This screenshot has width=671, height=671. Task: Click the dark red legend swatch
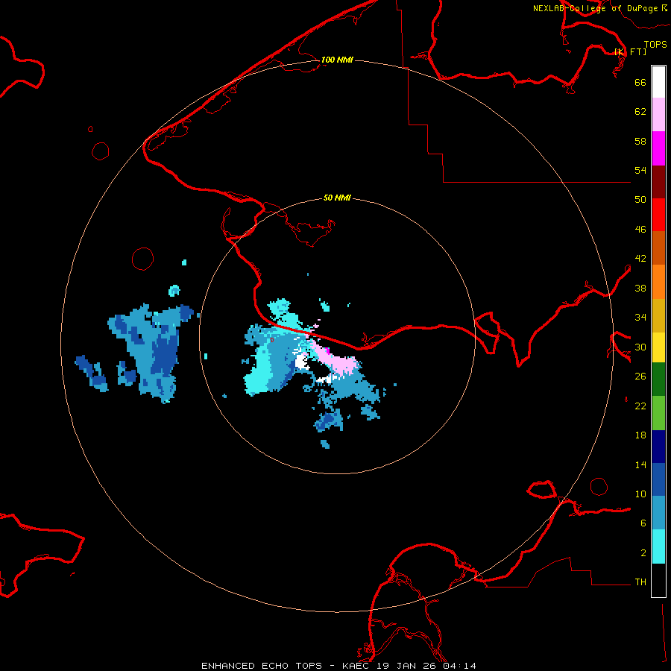[x=658, y=182]
